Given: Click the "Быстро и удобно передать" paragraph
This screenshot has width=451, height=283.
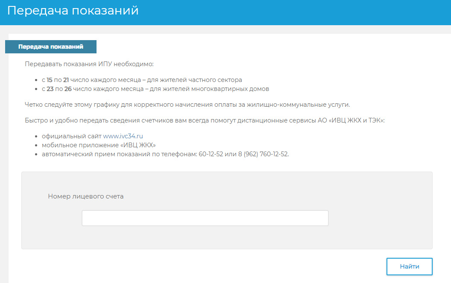Looking at the screenshot, I should (205, 120).
